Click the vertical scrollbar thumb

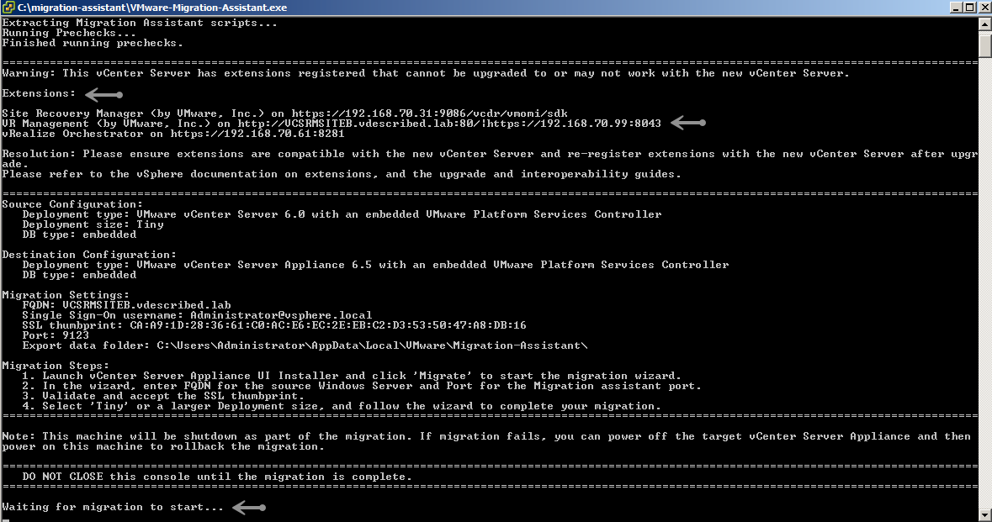(x=985, y=45)
